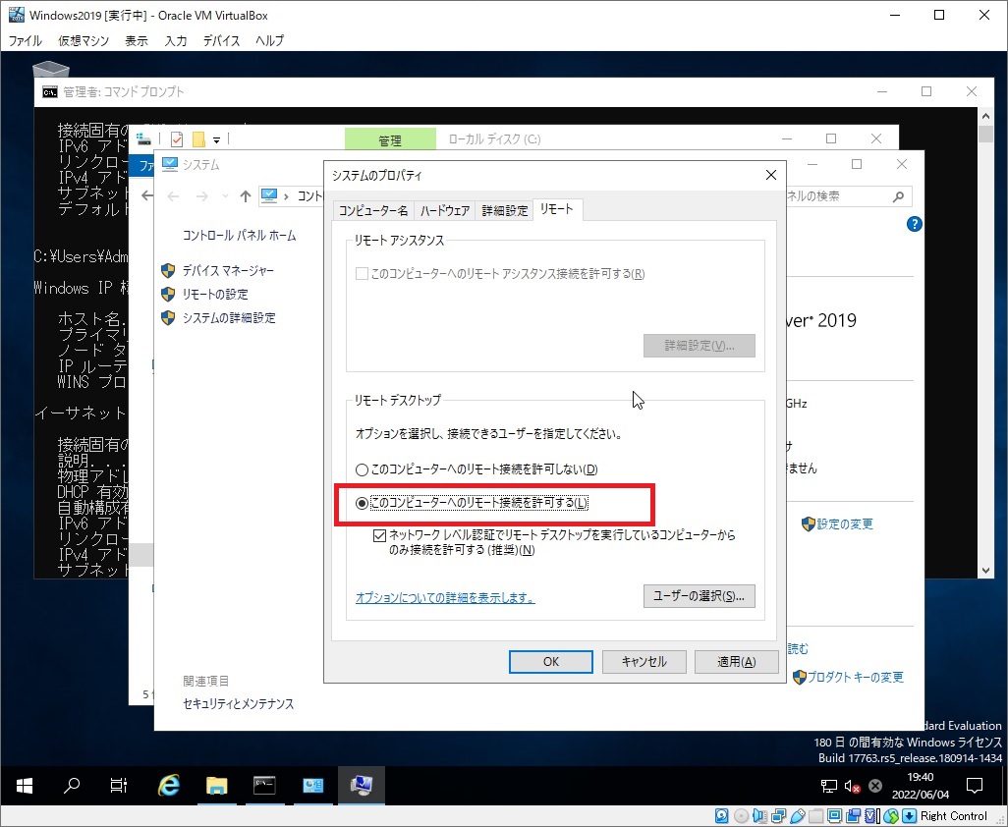
Task: Open the デバイス menu in VirtualBox
Action: point(221,40)
